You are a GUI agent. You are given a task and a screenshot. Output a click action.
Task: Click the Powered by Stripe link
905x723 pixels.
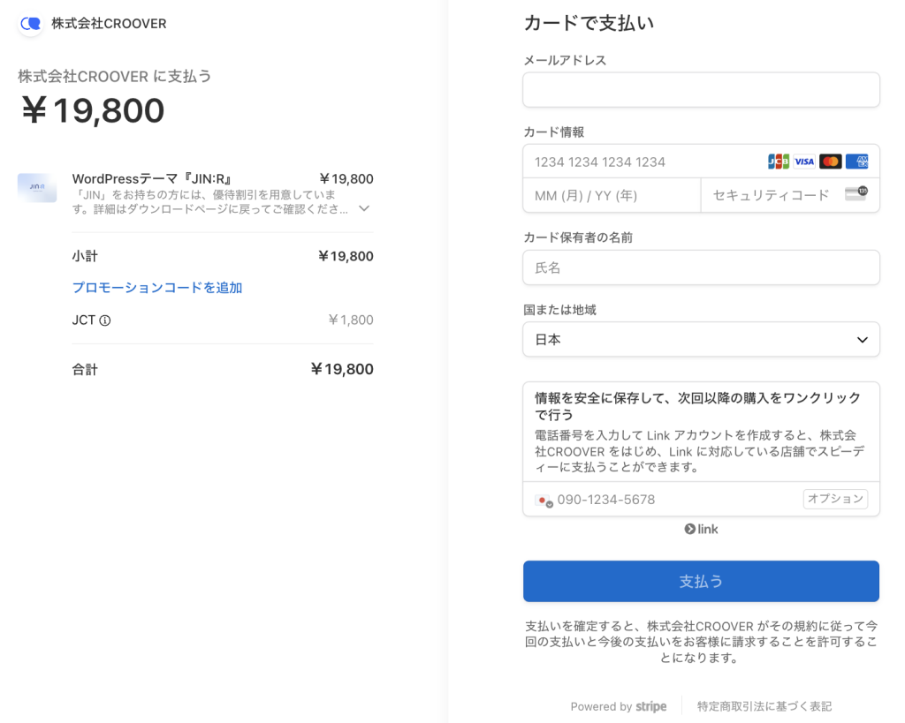click(618, 706)
